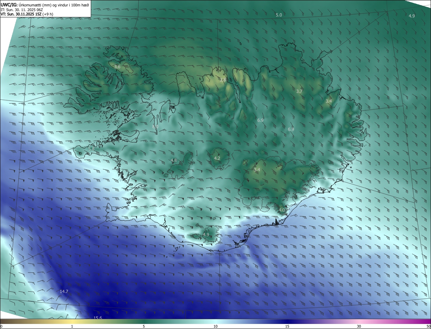Click the "4.2" value label on Hofsjökull glacier
431x329 pixels.
pos(217,158)
